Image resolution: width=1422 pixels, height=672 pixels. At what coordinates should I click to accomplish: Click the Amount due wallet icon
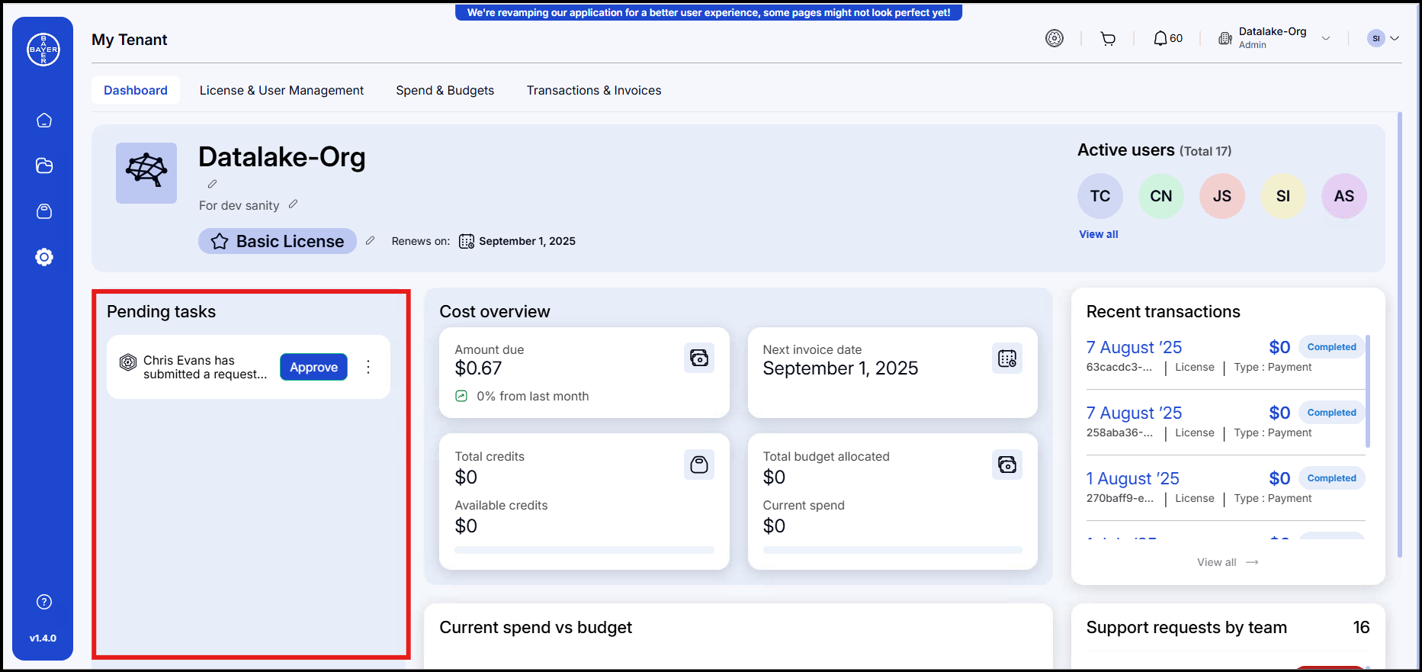pyautogui.click(x=699, y=358)
